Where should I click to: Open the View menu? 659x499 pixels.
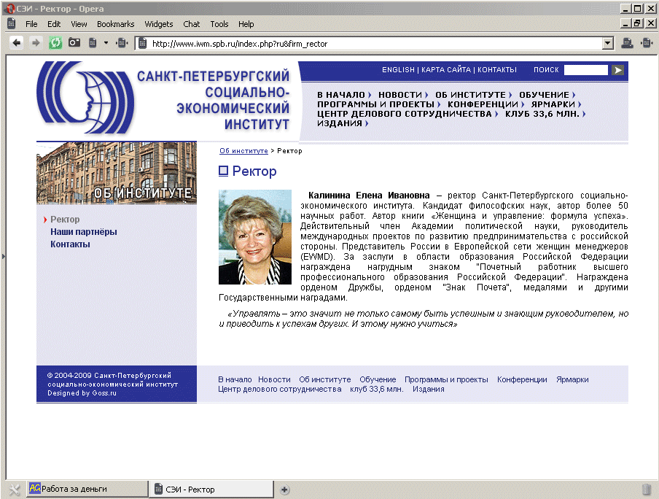click(79, 24)
